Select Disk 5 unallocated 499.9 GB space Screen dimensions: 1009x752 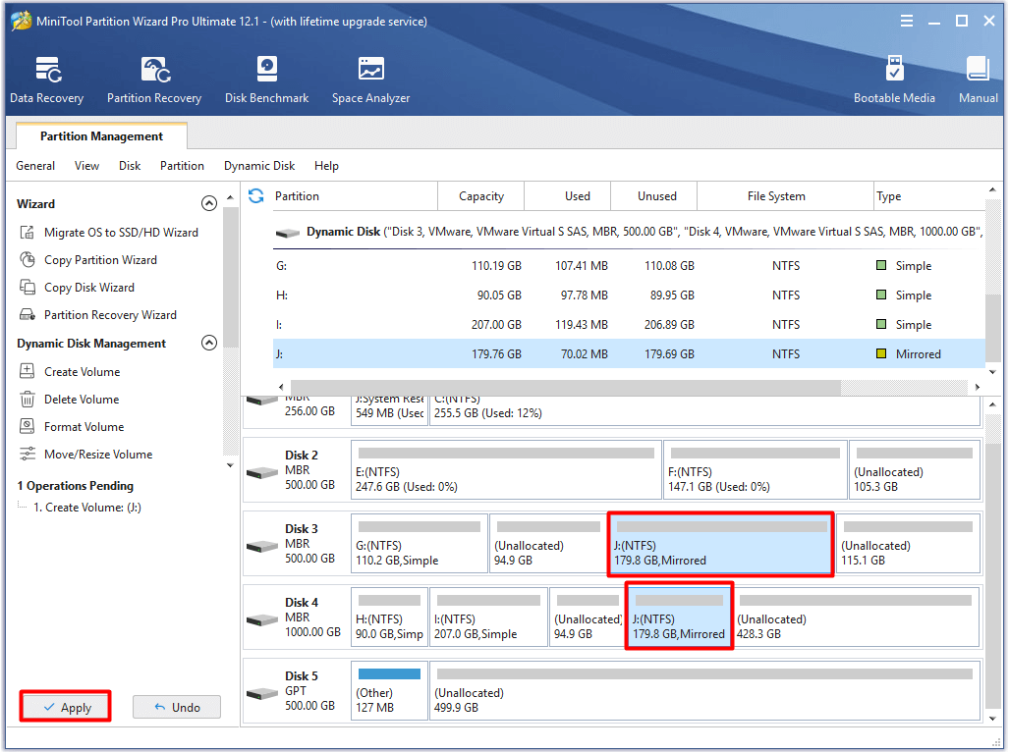(x=704, y=691)
